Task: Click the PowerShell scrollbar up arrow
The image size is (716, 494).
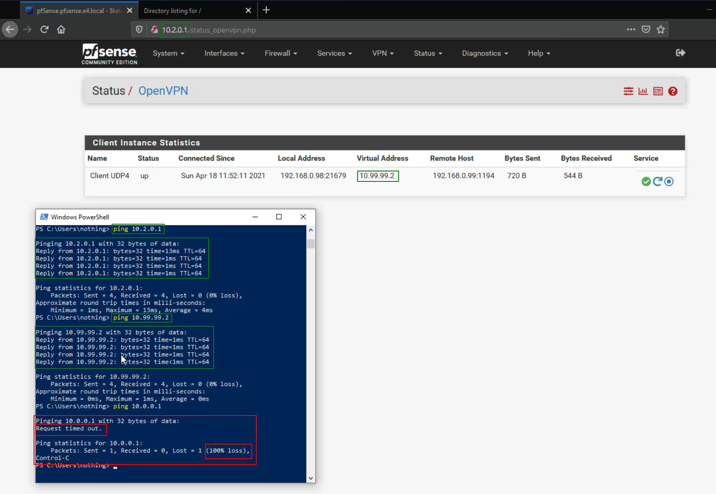Action: pos(311,230)
